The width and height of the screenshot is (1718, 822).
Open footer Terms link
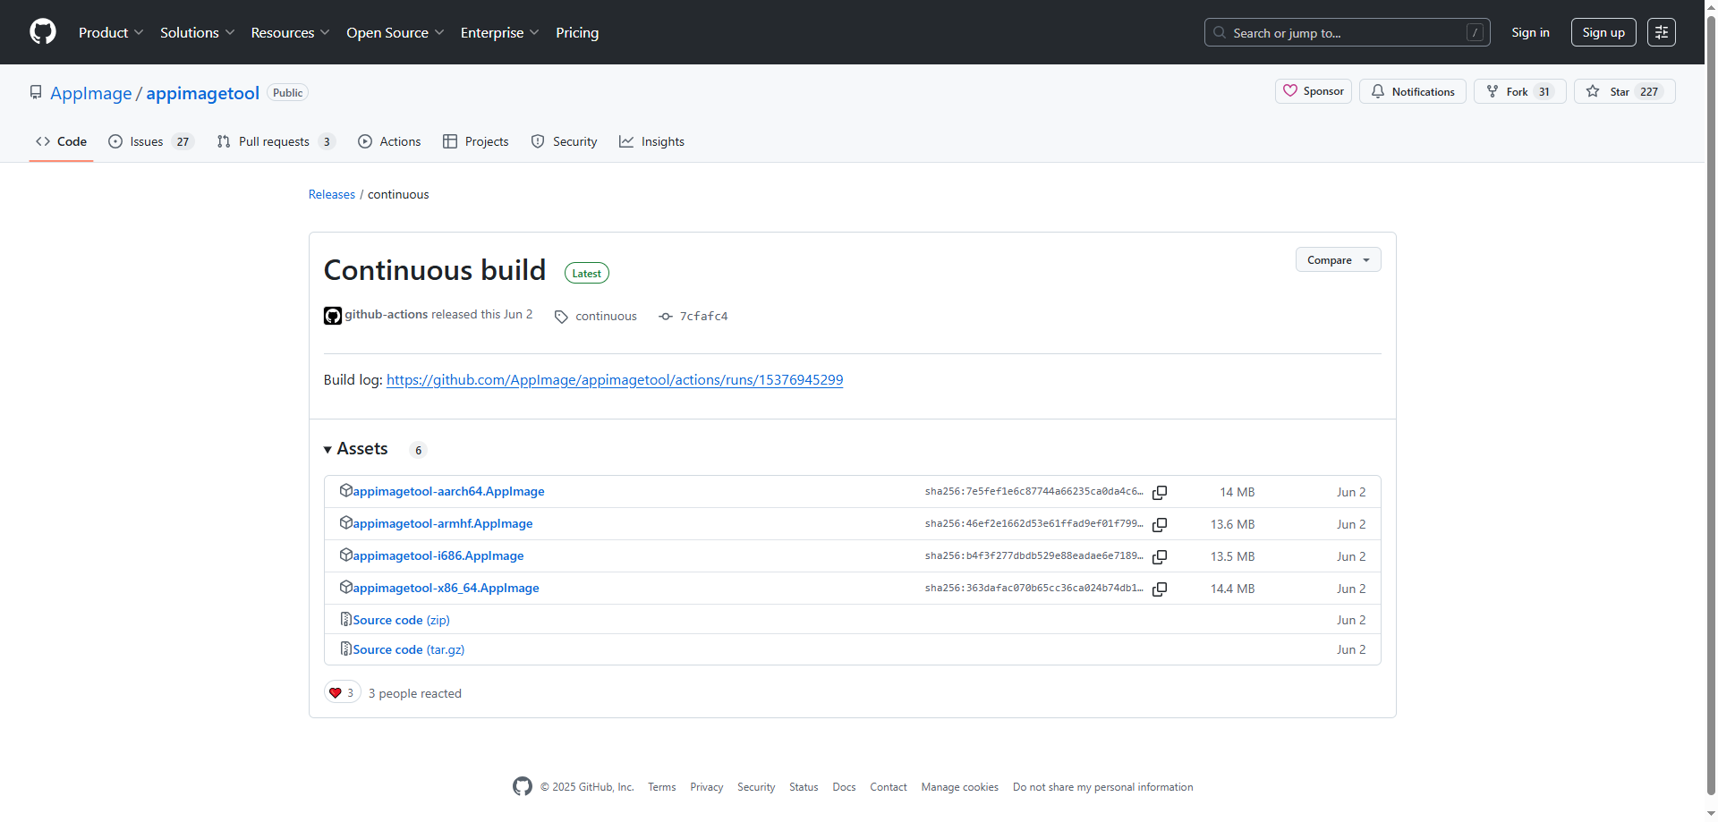point(662,787)
